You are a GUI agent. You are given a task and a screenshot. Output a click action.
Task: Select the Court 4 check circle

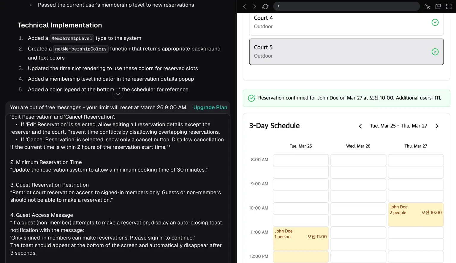435,22
